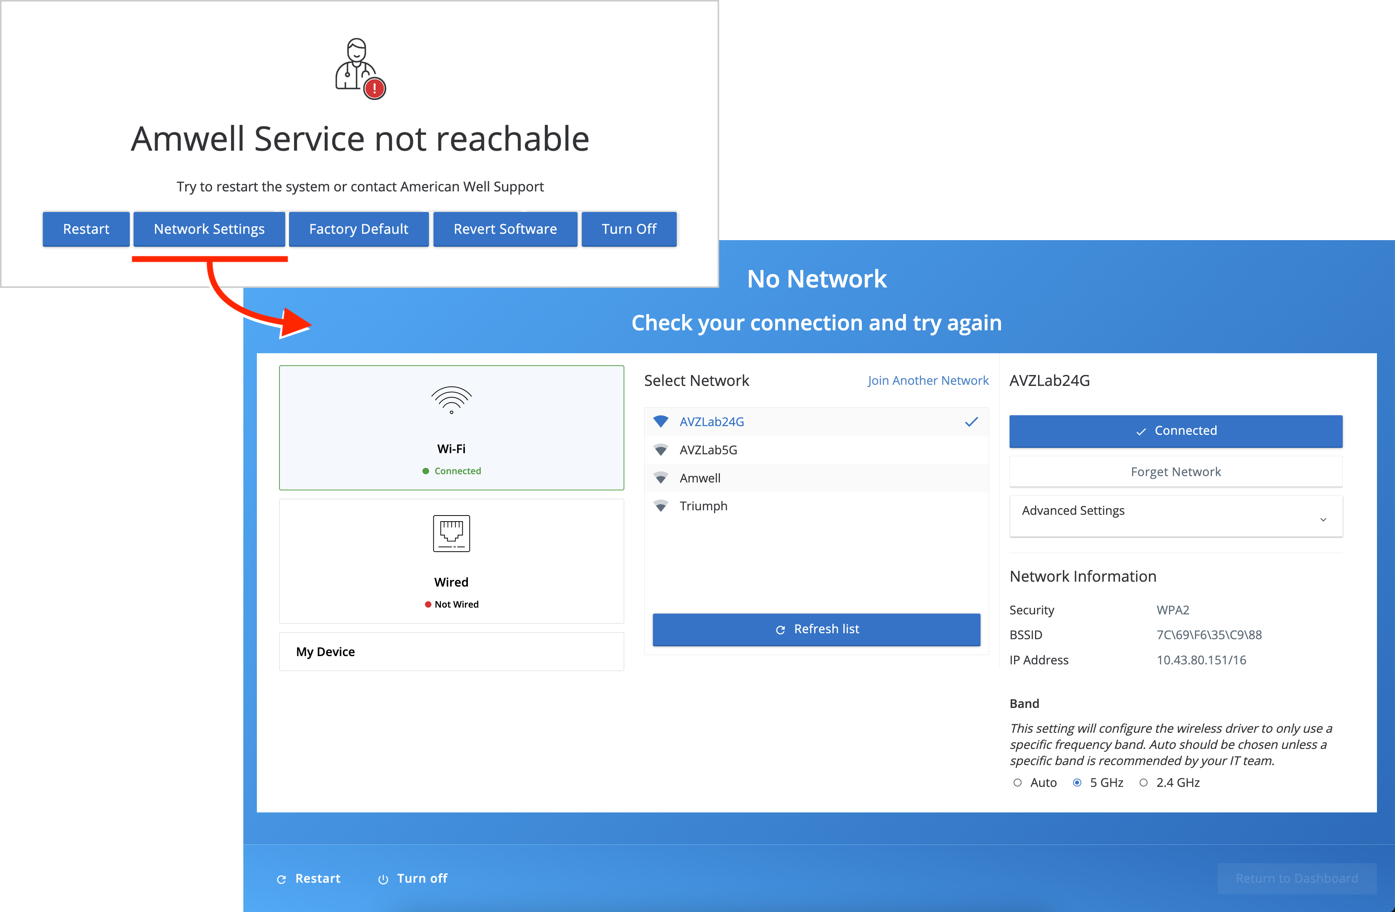Select the Auto band radio button
This screenshot has width=1395, height=912.
[1017, 783]
